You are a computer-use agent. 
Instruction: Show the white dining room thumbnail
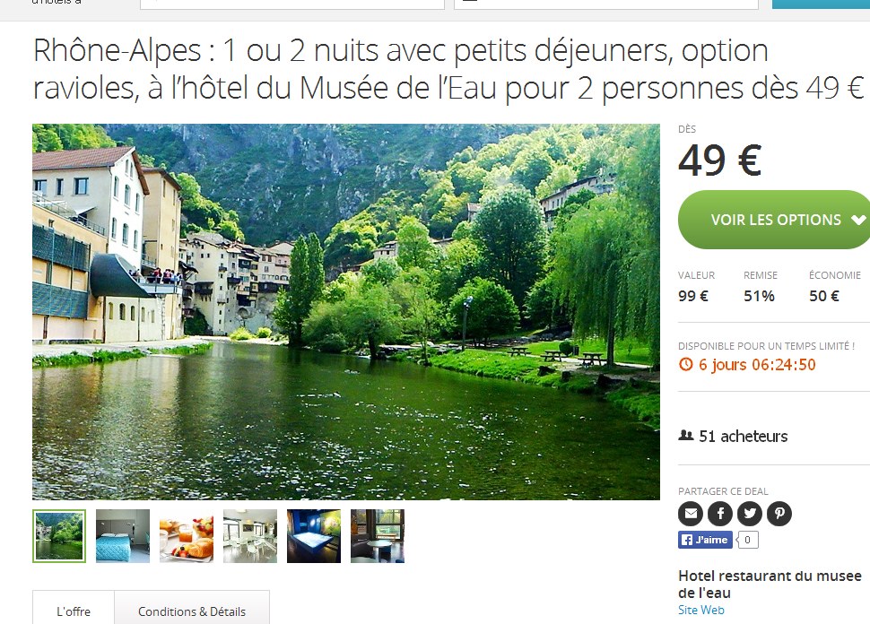click(250, 536)
